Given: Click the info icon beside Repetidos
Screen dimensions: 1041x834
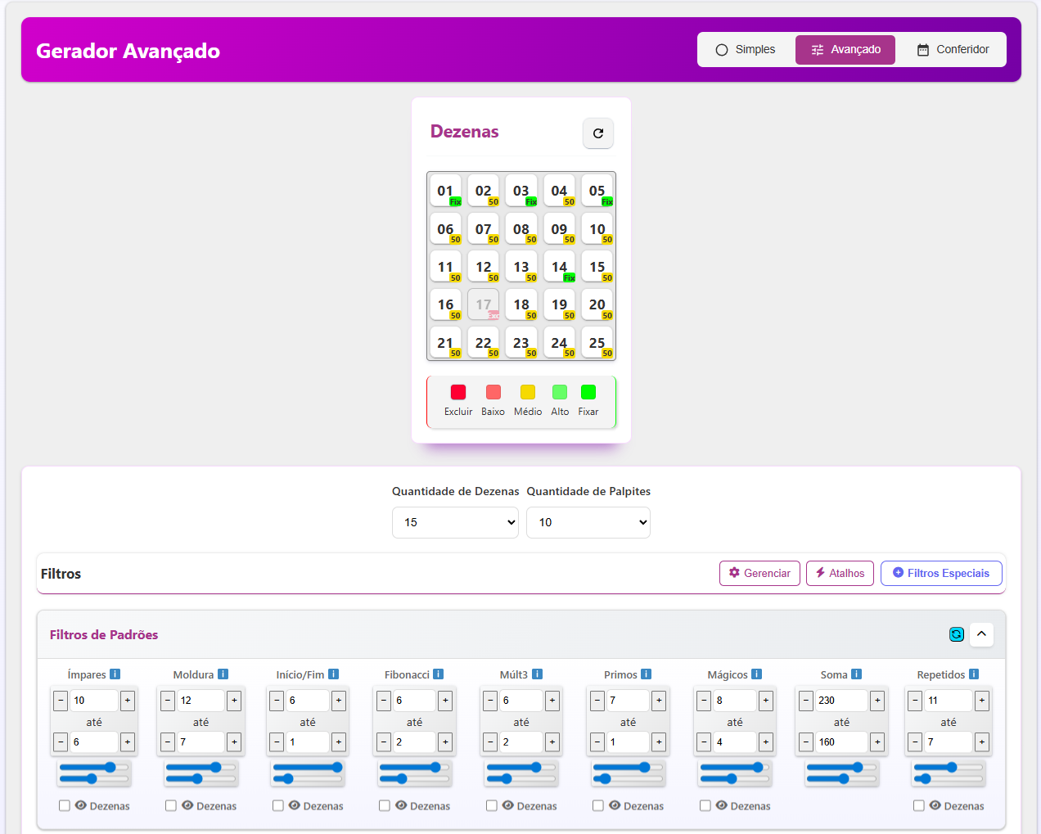Looking at the screenshot, I should pyautogui.click(x=974, y=674).
